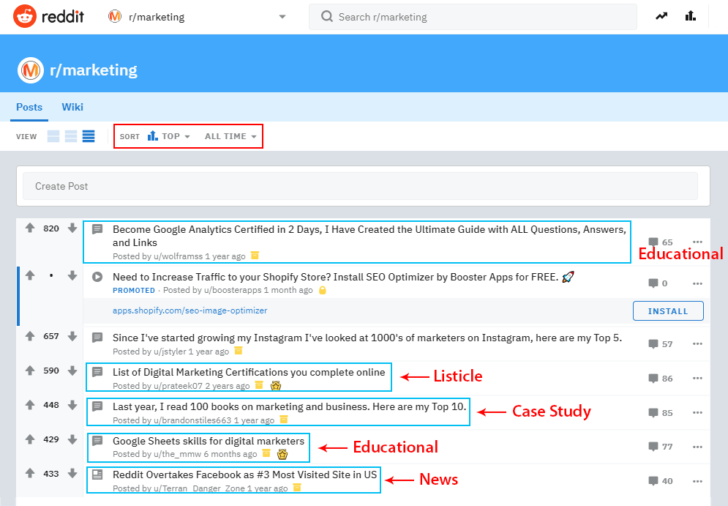Open the All bar chart icon in the header
Image resolution: width=728 pixels, height=506 pixels.
691,16
